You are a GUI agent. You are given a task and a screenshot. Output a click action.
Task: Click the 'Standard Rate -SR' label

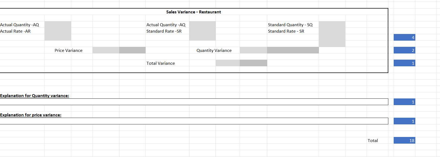pos(164,31)
